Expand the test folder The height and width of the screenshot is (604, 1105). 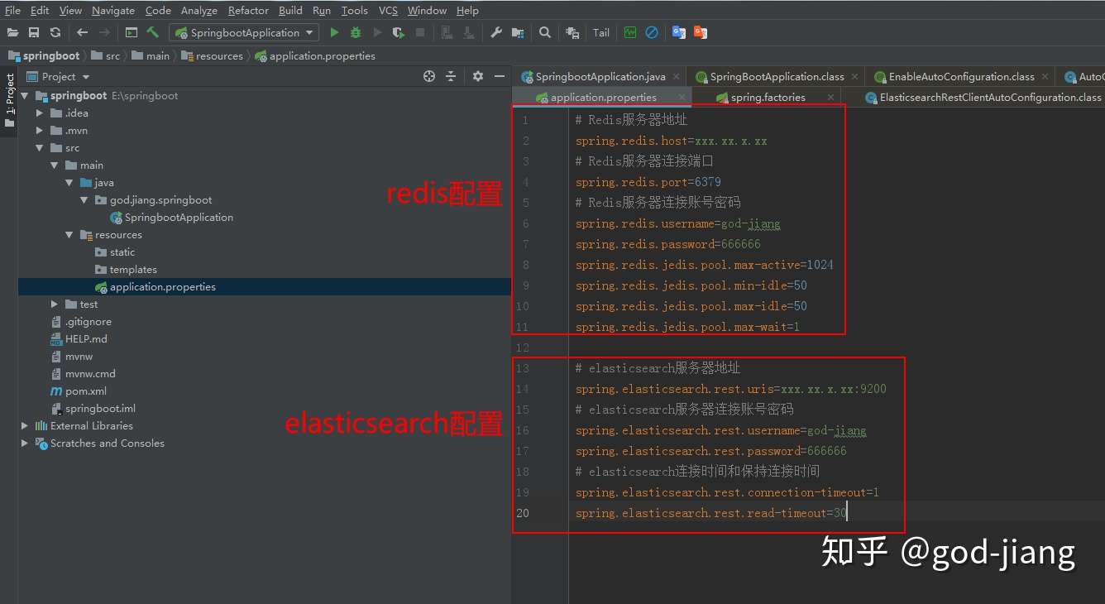(55, 304)
